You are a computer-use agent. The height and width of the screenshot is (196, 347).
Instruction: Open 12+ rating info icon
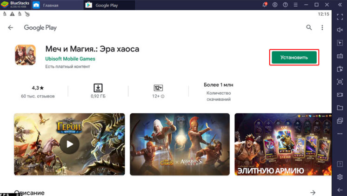(x=163, y=96)
